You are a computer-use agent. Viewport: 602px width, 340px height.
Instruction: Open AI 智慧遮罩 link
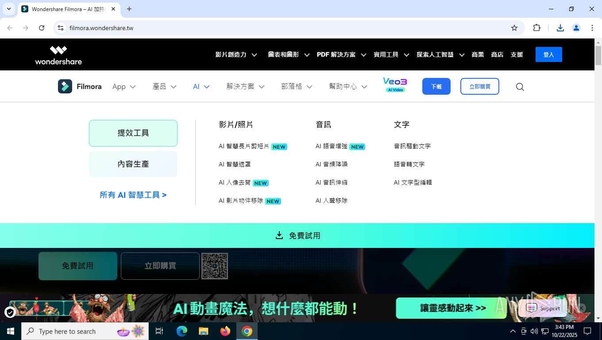[235, 164]
